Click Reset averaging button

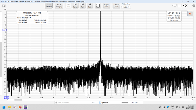click(59, 6)
